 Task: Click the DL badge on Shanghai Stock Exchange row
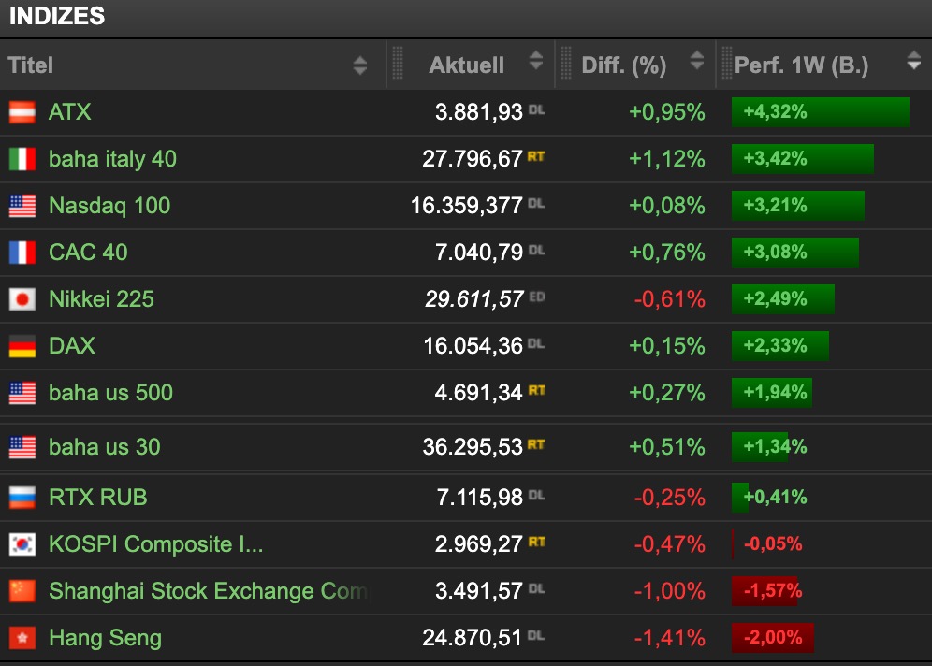point(536,588)
